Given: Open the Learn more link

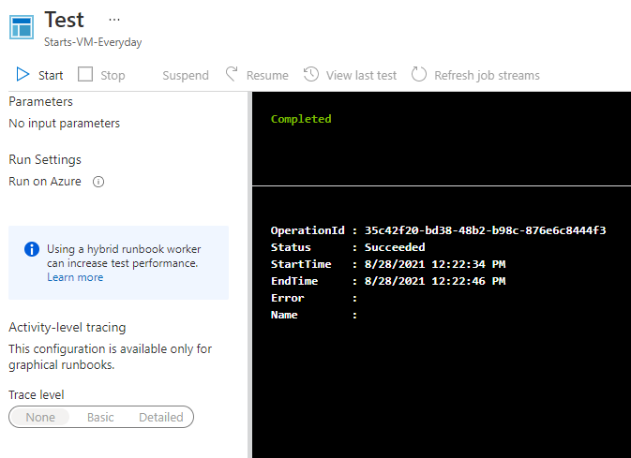Looking at the screenshot, I should (x=75, y=277).
